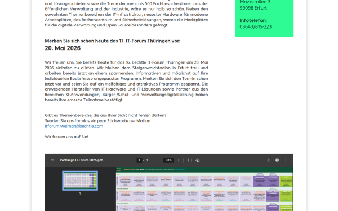Click the PDF title Vortraege-IT-Forum-2025.pdf
This screenshot has width=338, height=211.
tap(81, 160)
